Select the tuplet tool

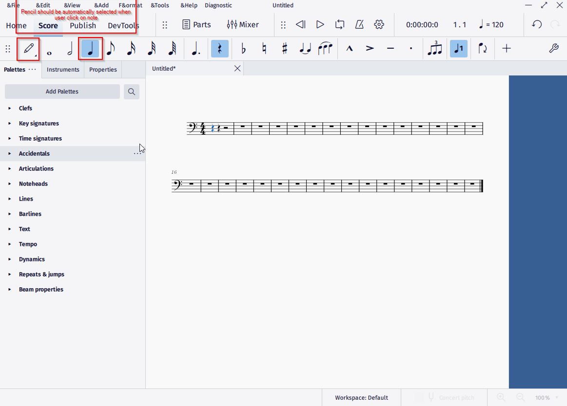435,49
